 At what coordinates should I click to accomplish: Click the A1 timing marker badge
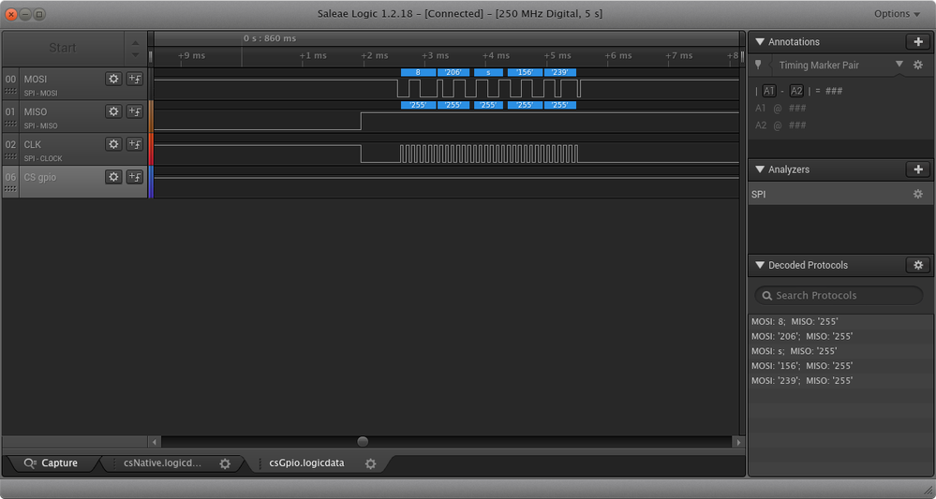tap(769, 91)
